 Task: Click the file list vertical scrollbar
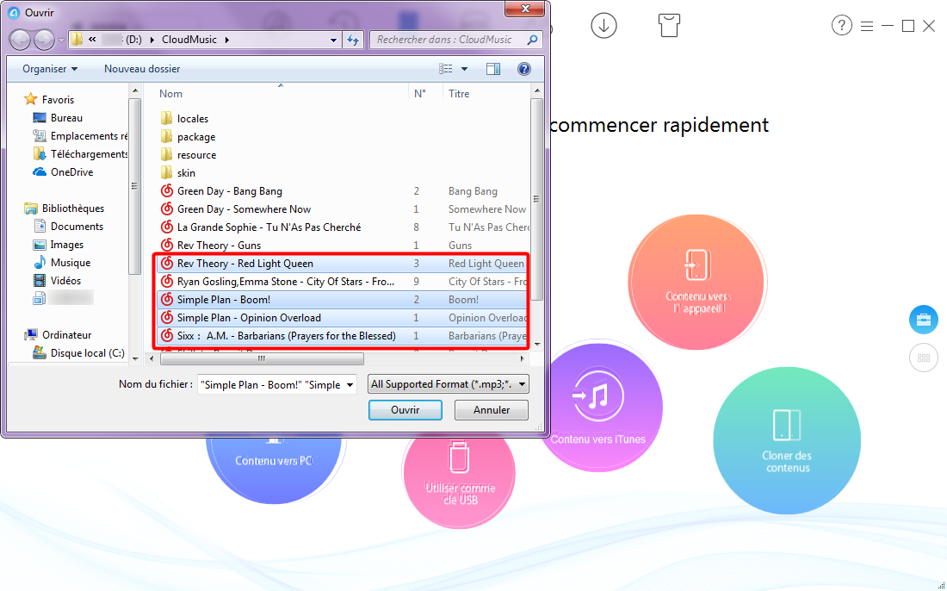(536, 199)
